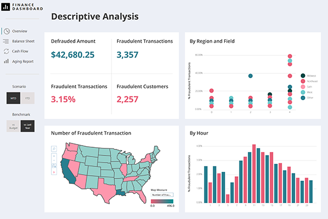Go to the Aging Report page
This screenshot has height=219, width=328.
pos(22,61)
